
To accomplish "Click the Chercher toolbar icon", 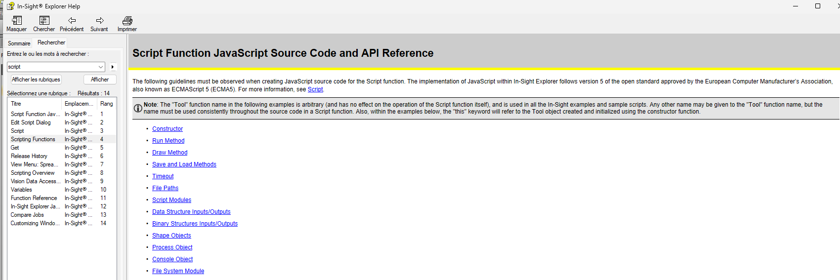I will click(44, 21).
